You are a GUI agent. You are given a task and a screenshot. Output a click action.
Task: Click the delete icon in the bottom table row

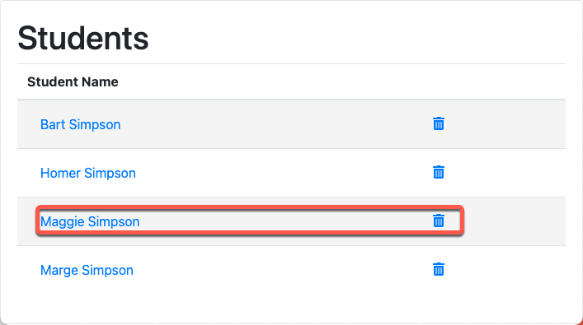coord(439,269)
